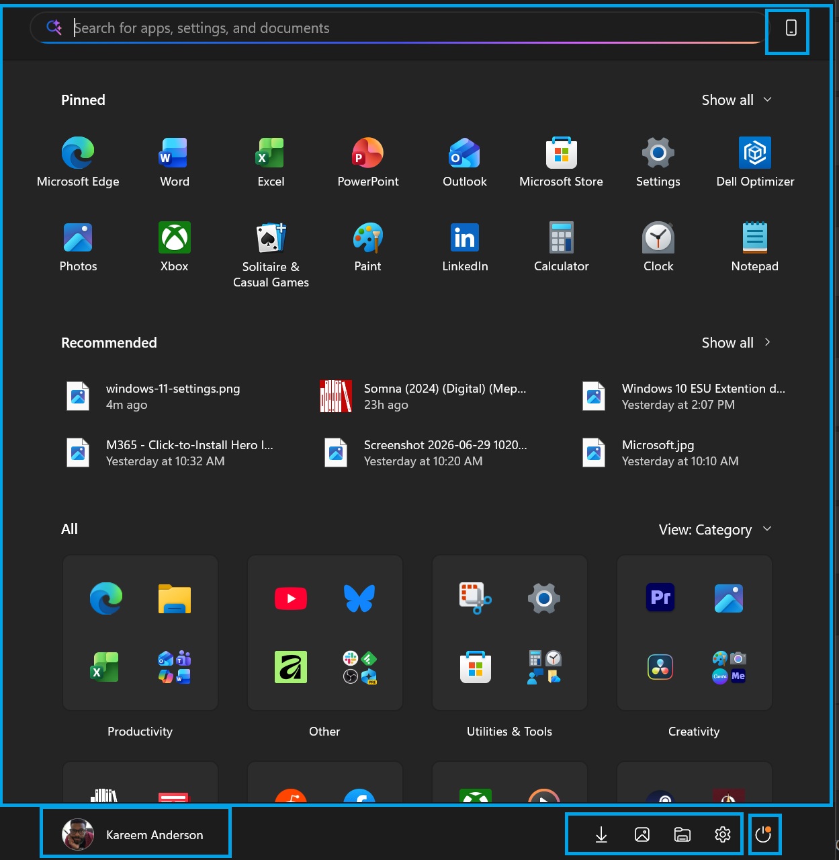
Task: Open Premiere Pro in Creativity category
Action: pyautogui.click(x=660, y=598)
